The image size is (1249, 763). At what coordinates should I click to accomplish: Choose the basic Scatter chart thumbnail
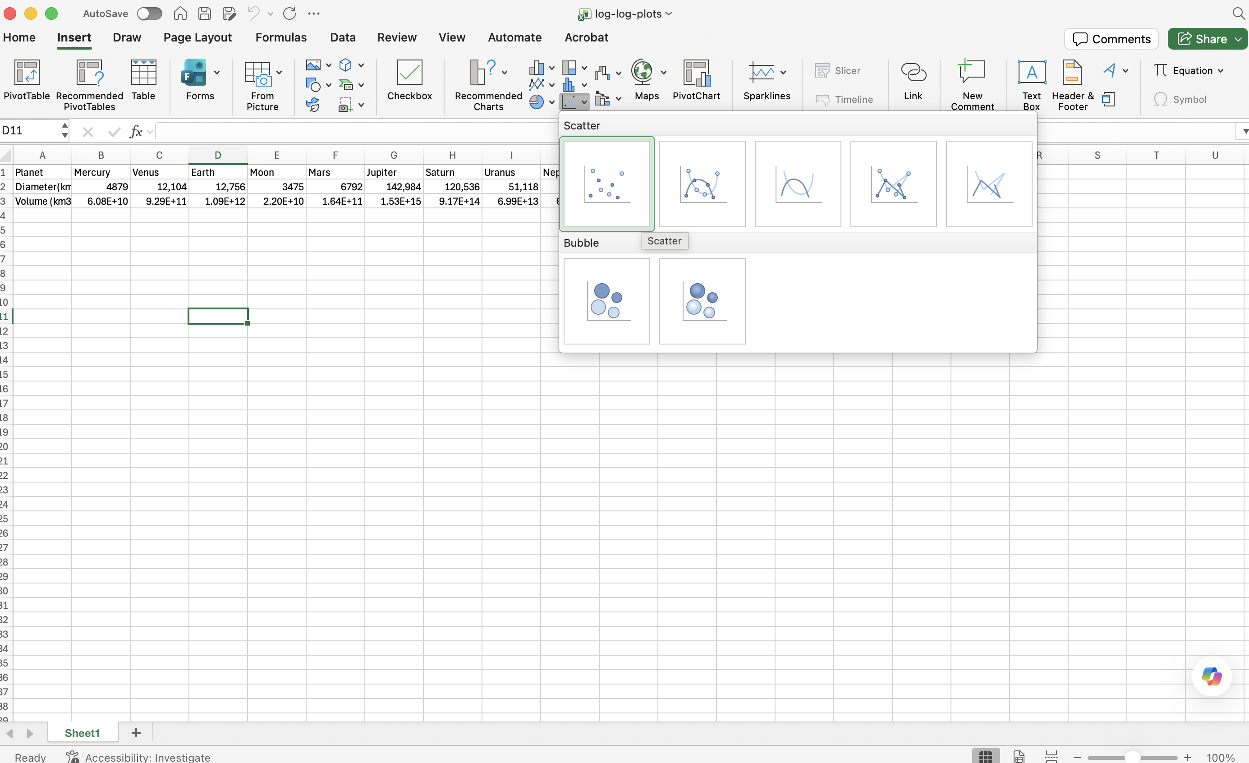tap(607, 184)
